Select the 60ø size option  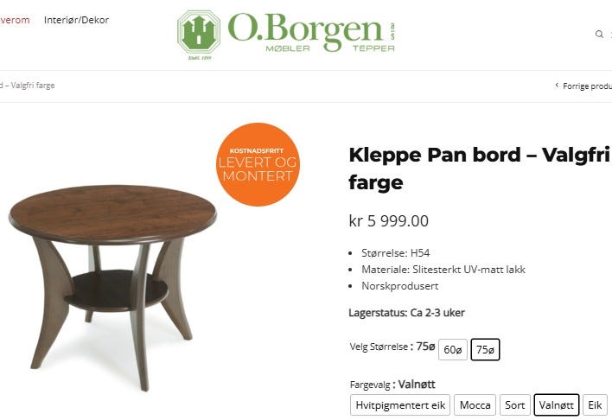click(453, 349)
